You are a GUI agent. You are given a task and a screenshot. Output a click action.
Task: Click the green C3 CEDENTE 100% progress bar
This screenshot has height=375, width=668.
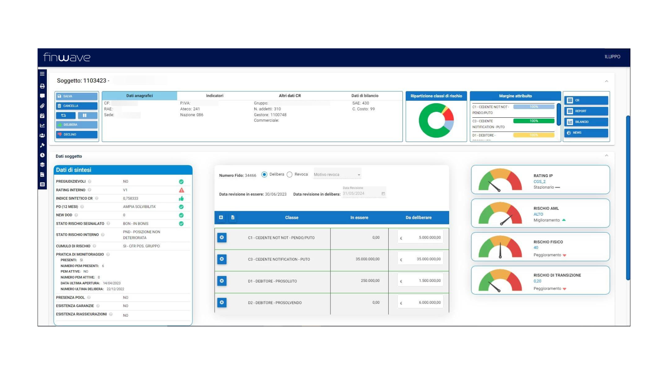tap(534, 121)
